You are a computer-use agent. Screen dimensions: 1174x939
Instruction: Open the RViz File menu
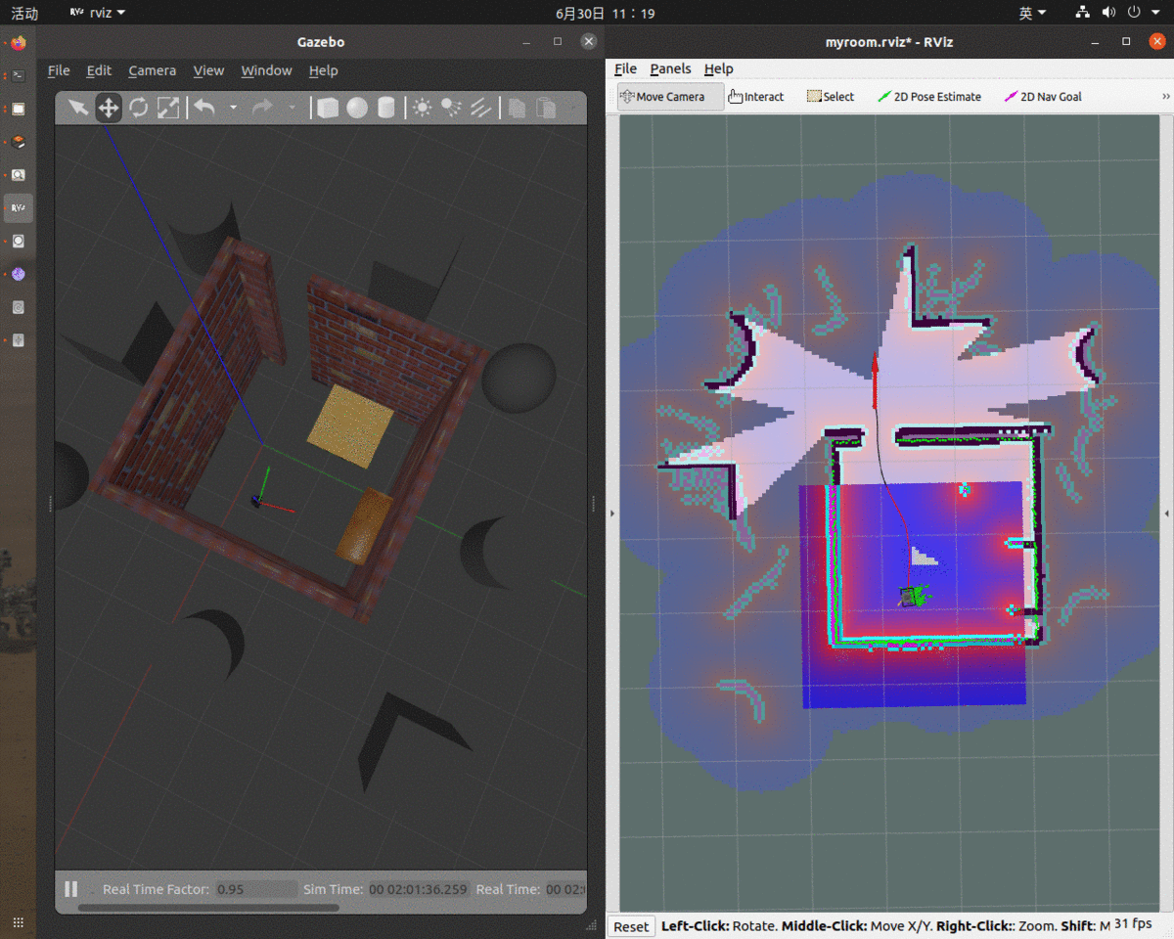[x=625, y=68]
